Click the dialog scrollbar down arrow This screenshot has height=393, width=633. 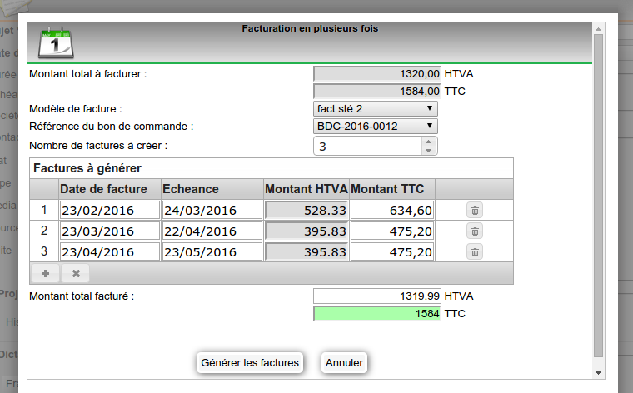pyautogui.click(x=598, y=373)
